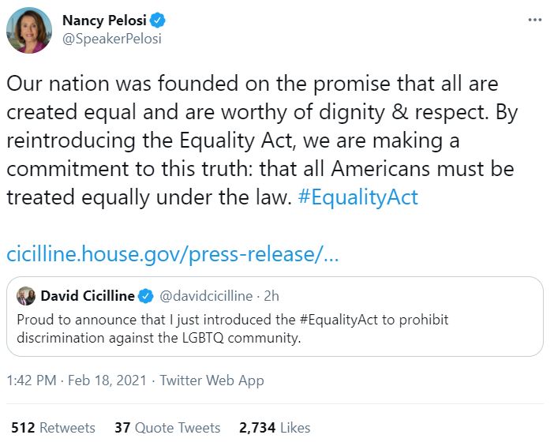Click Nancy Pelosi's verified badge icon
Viewport: 554px width, 446px height.
(x=158, y=21)
